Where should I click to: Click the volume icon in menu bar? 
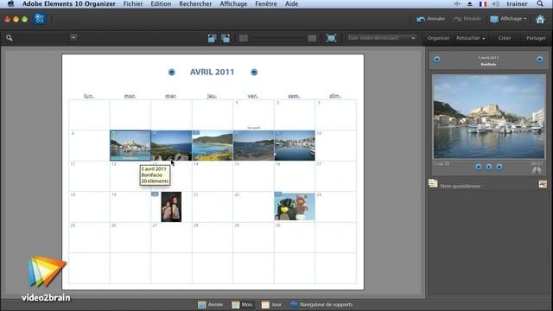click(x=495, y=3)
